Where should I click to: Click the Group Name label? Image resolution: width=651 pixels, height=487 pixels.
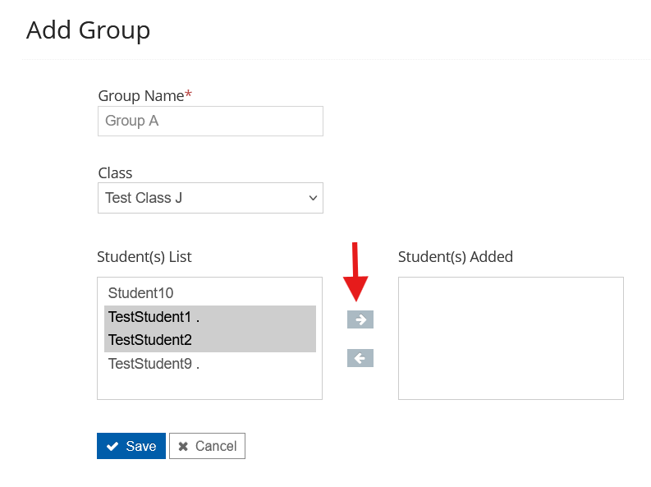click(140, 96)
